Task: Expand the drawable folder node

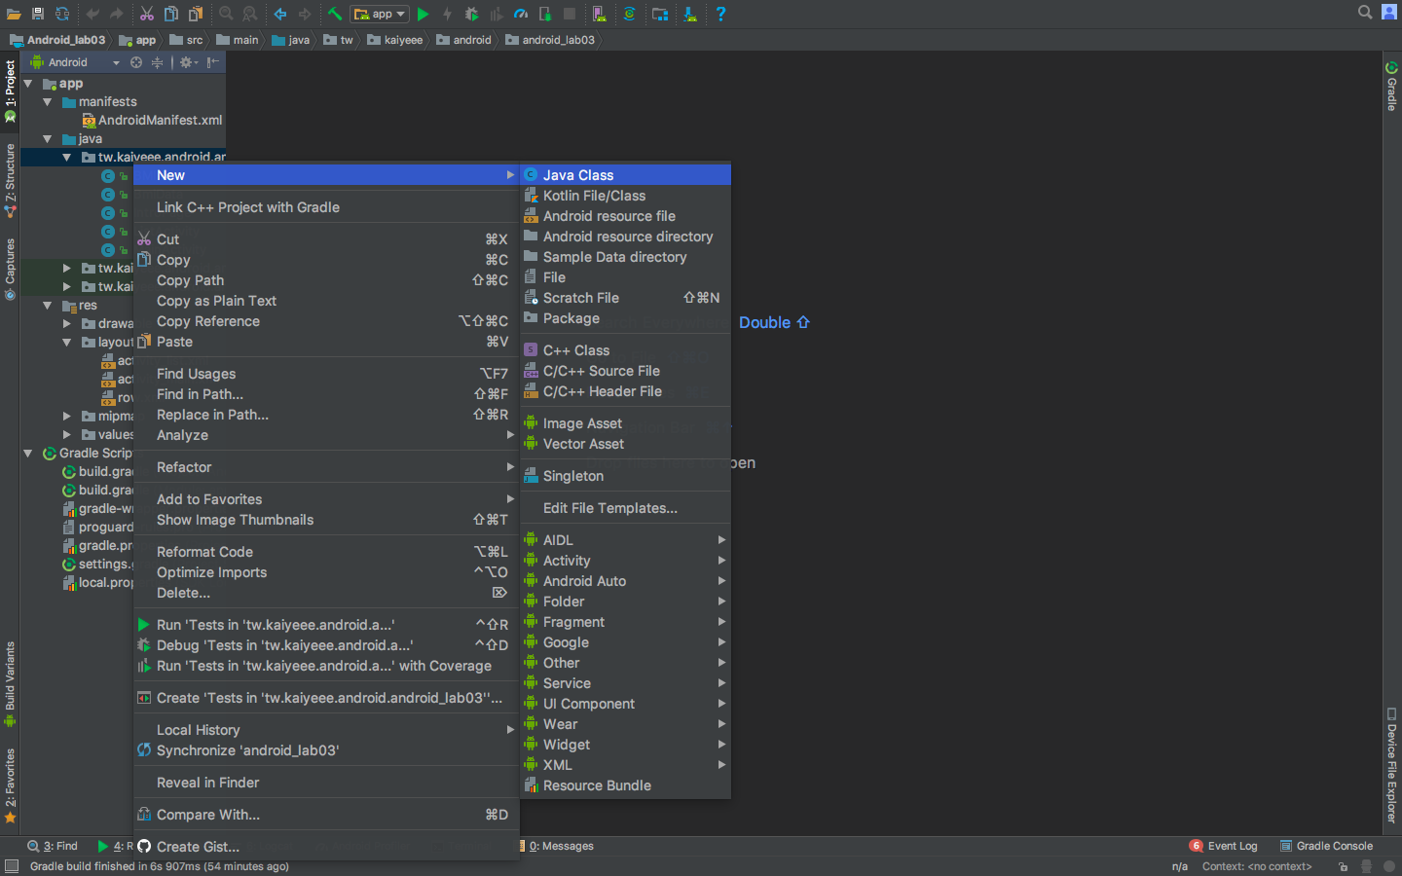Action: 66,324
